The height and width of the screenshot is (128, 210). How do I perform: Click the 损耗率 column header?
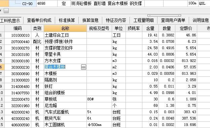(134, 28)
